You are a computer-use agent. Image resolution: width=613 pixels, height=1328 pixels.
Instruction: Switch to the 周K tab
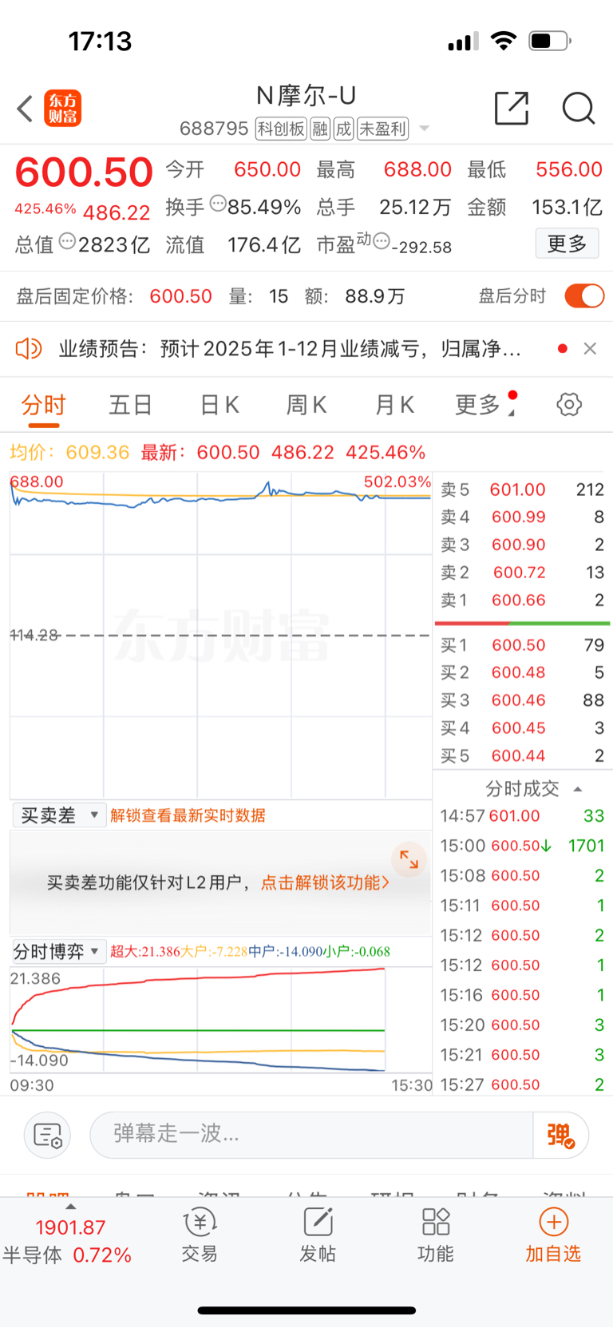(306, 405)
